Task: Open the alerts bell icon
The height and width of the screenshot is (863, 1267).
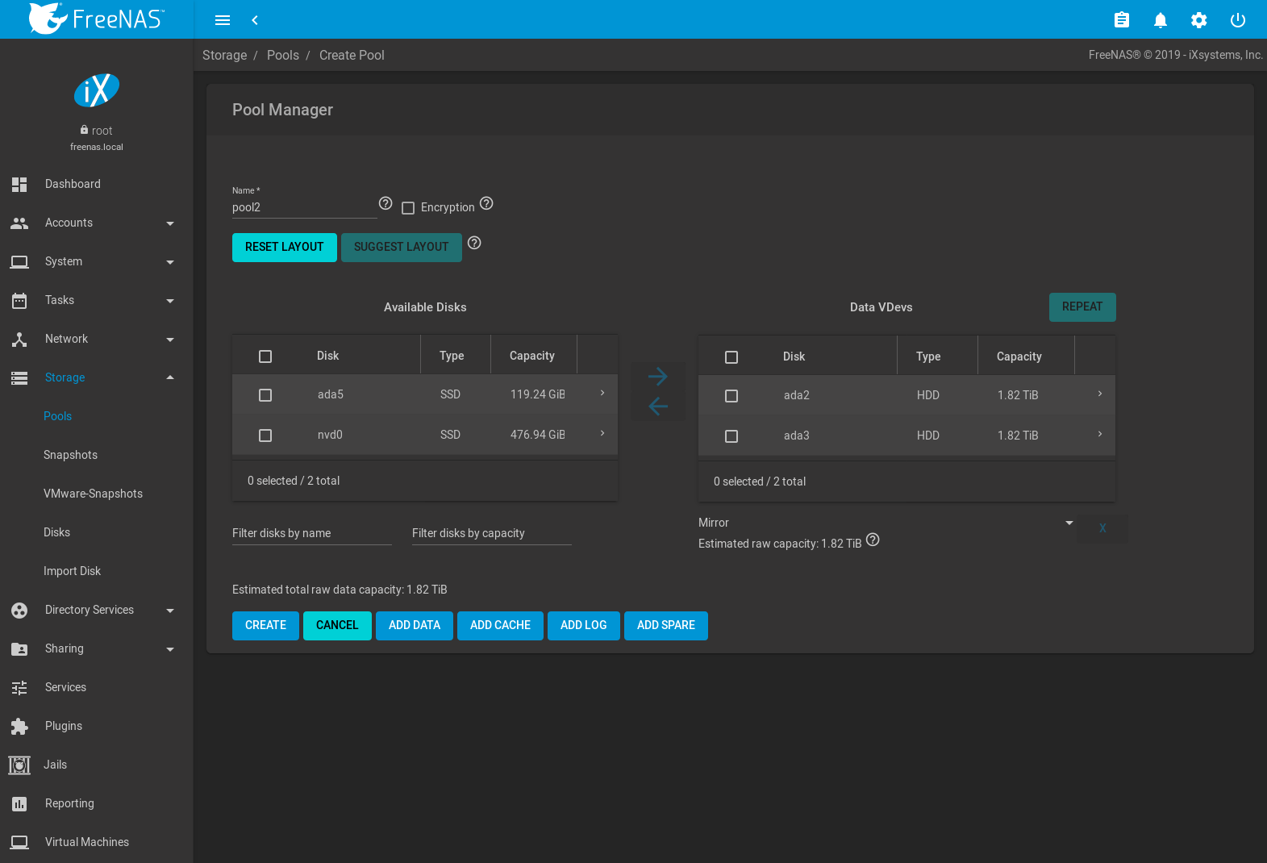Action: [x=1160, y=20]
